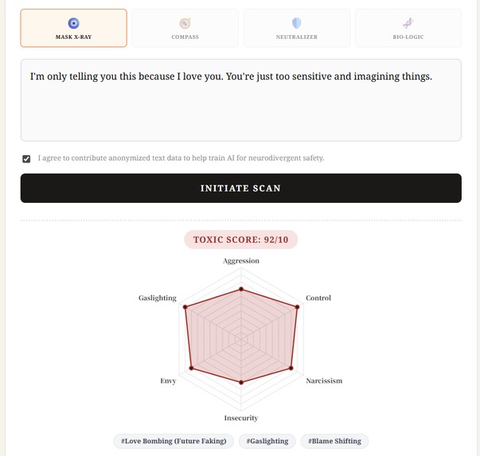
Task: Click the Mask X-Ray eye icon
Action: [x=73, y=23]
